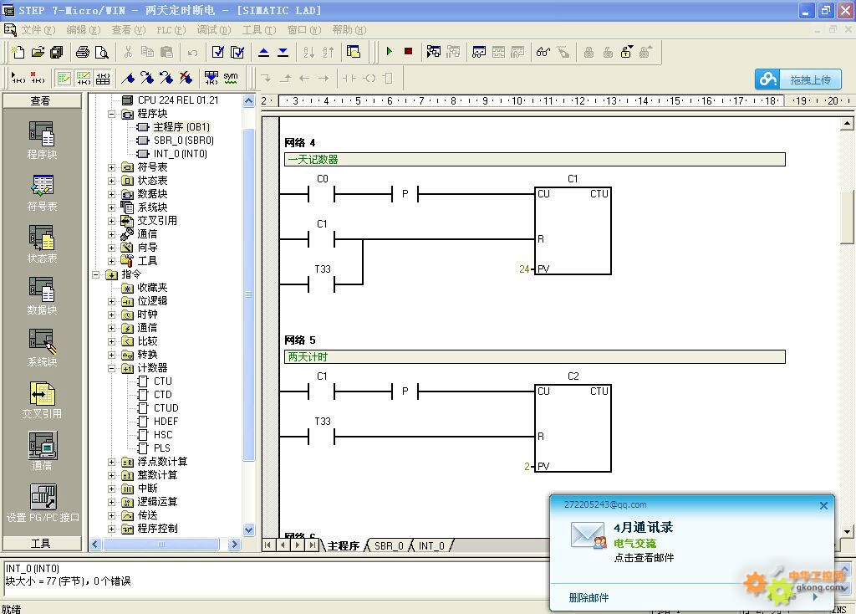
Task: Print the project using the printer icon
Action: click(x=83, y=53)
